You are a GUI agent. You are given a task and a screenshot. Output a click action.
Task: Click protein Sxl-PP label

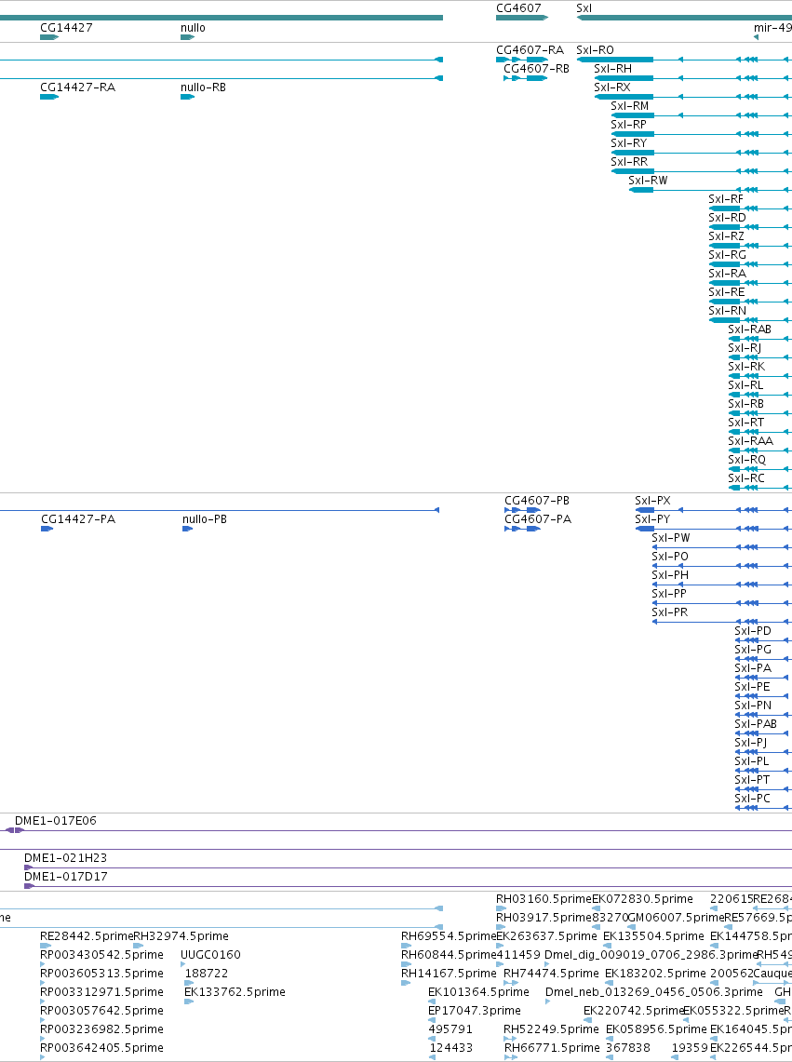669,594
